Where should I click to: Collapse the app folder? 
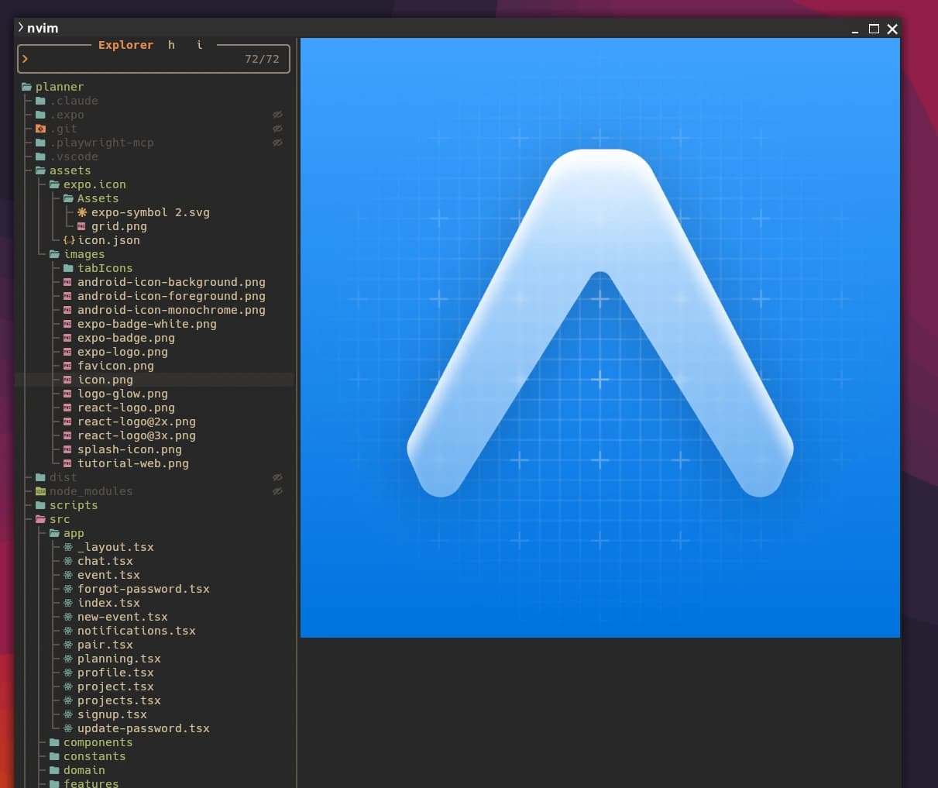[x=54, y=533]
